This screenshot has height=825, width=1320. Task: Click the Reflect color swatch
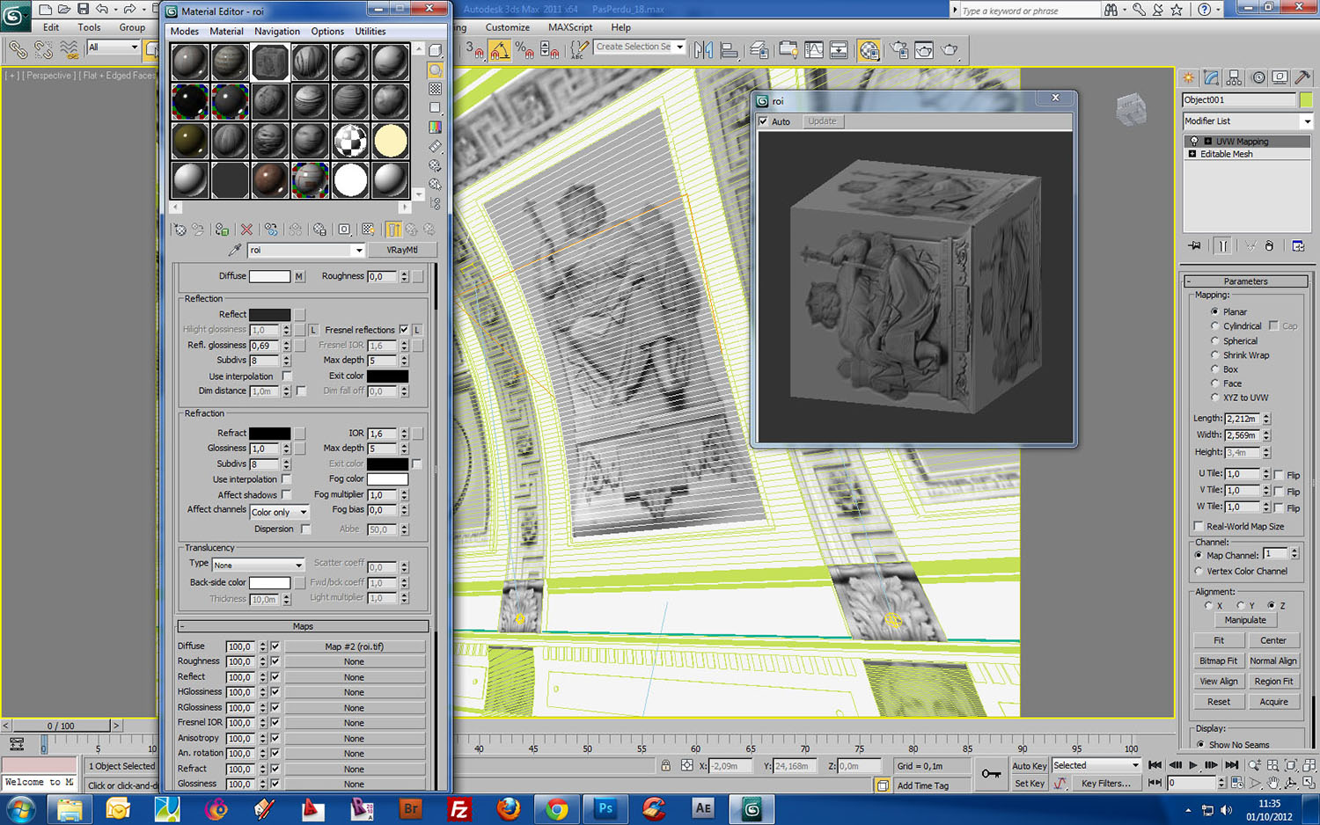269,315
